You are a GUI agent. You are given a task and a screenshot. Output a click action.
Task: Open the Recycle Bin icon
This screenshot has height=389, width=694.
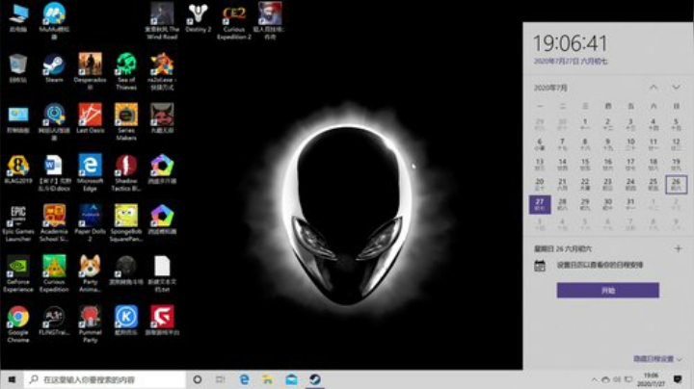[x=17, y=68]
